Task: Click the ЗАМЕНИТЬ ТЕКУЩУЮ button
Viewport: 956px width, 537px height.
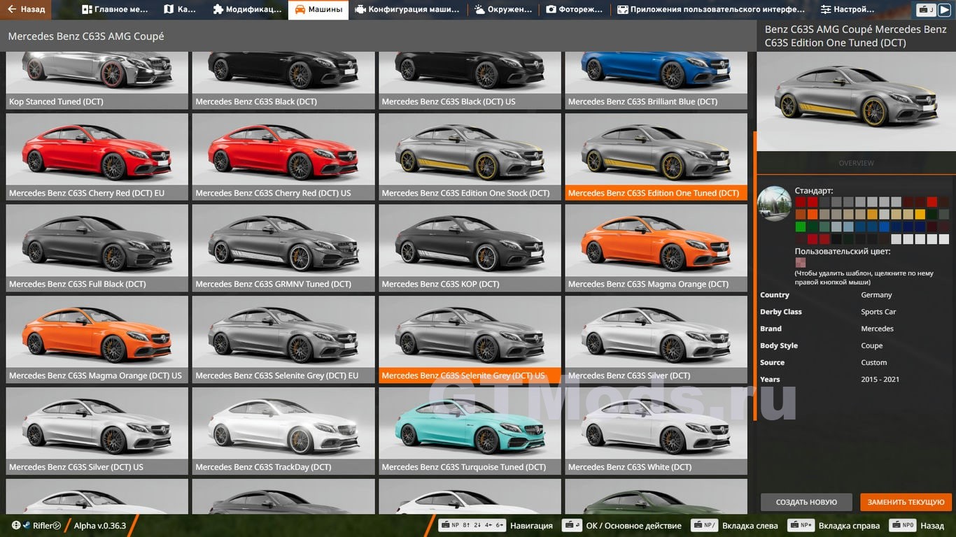Action: click(x=906, y=502)
